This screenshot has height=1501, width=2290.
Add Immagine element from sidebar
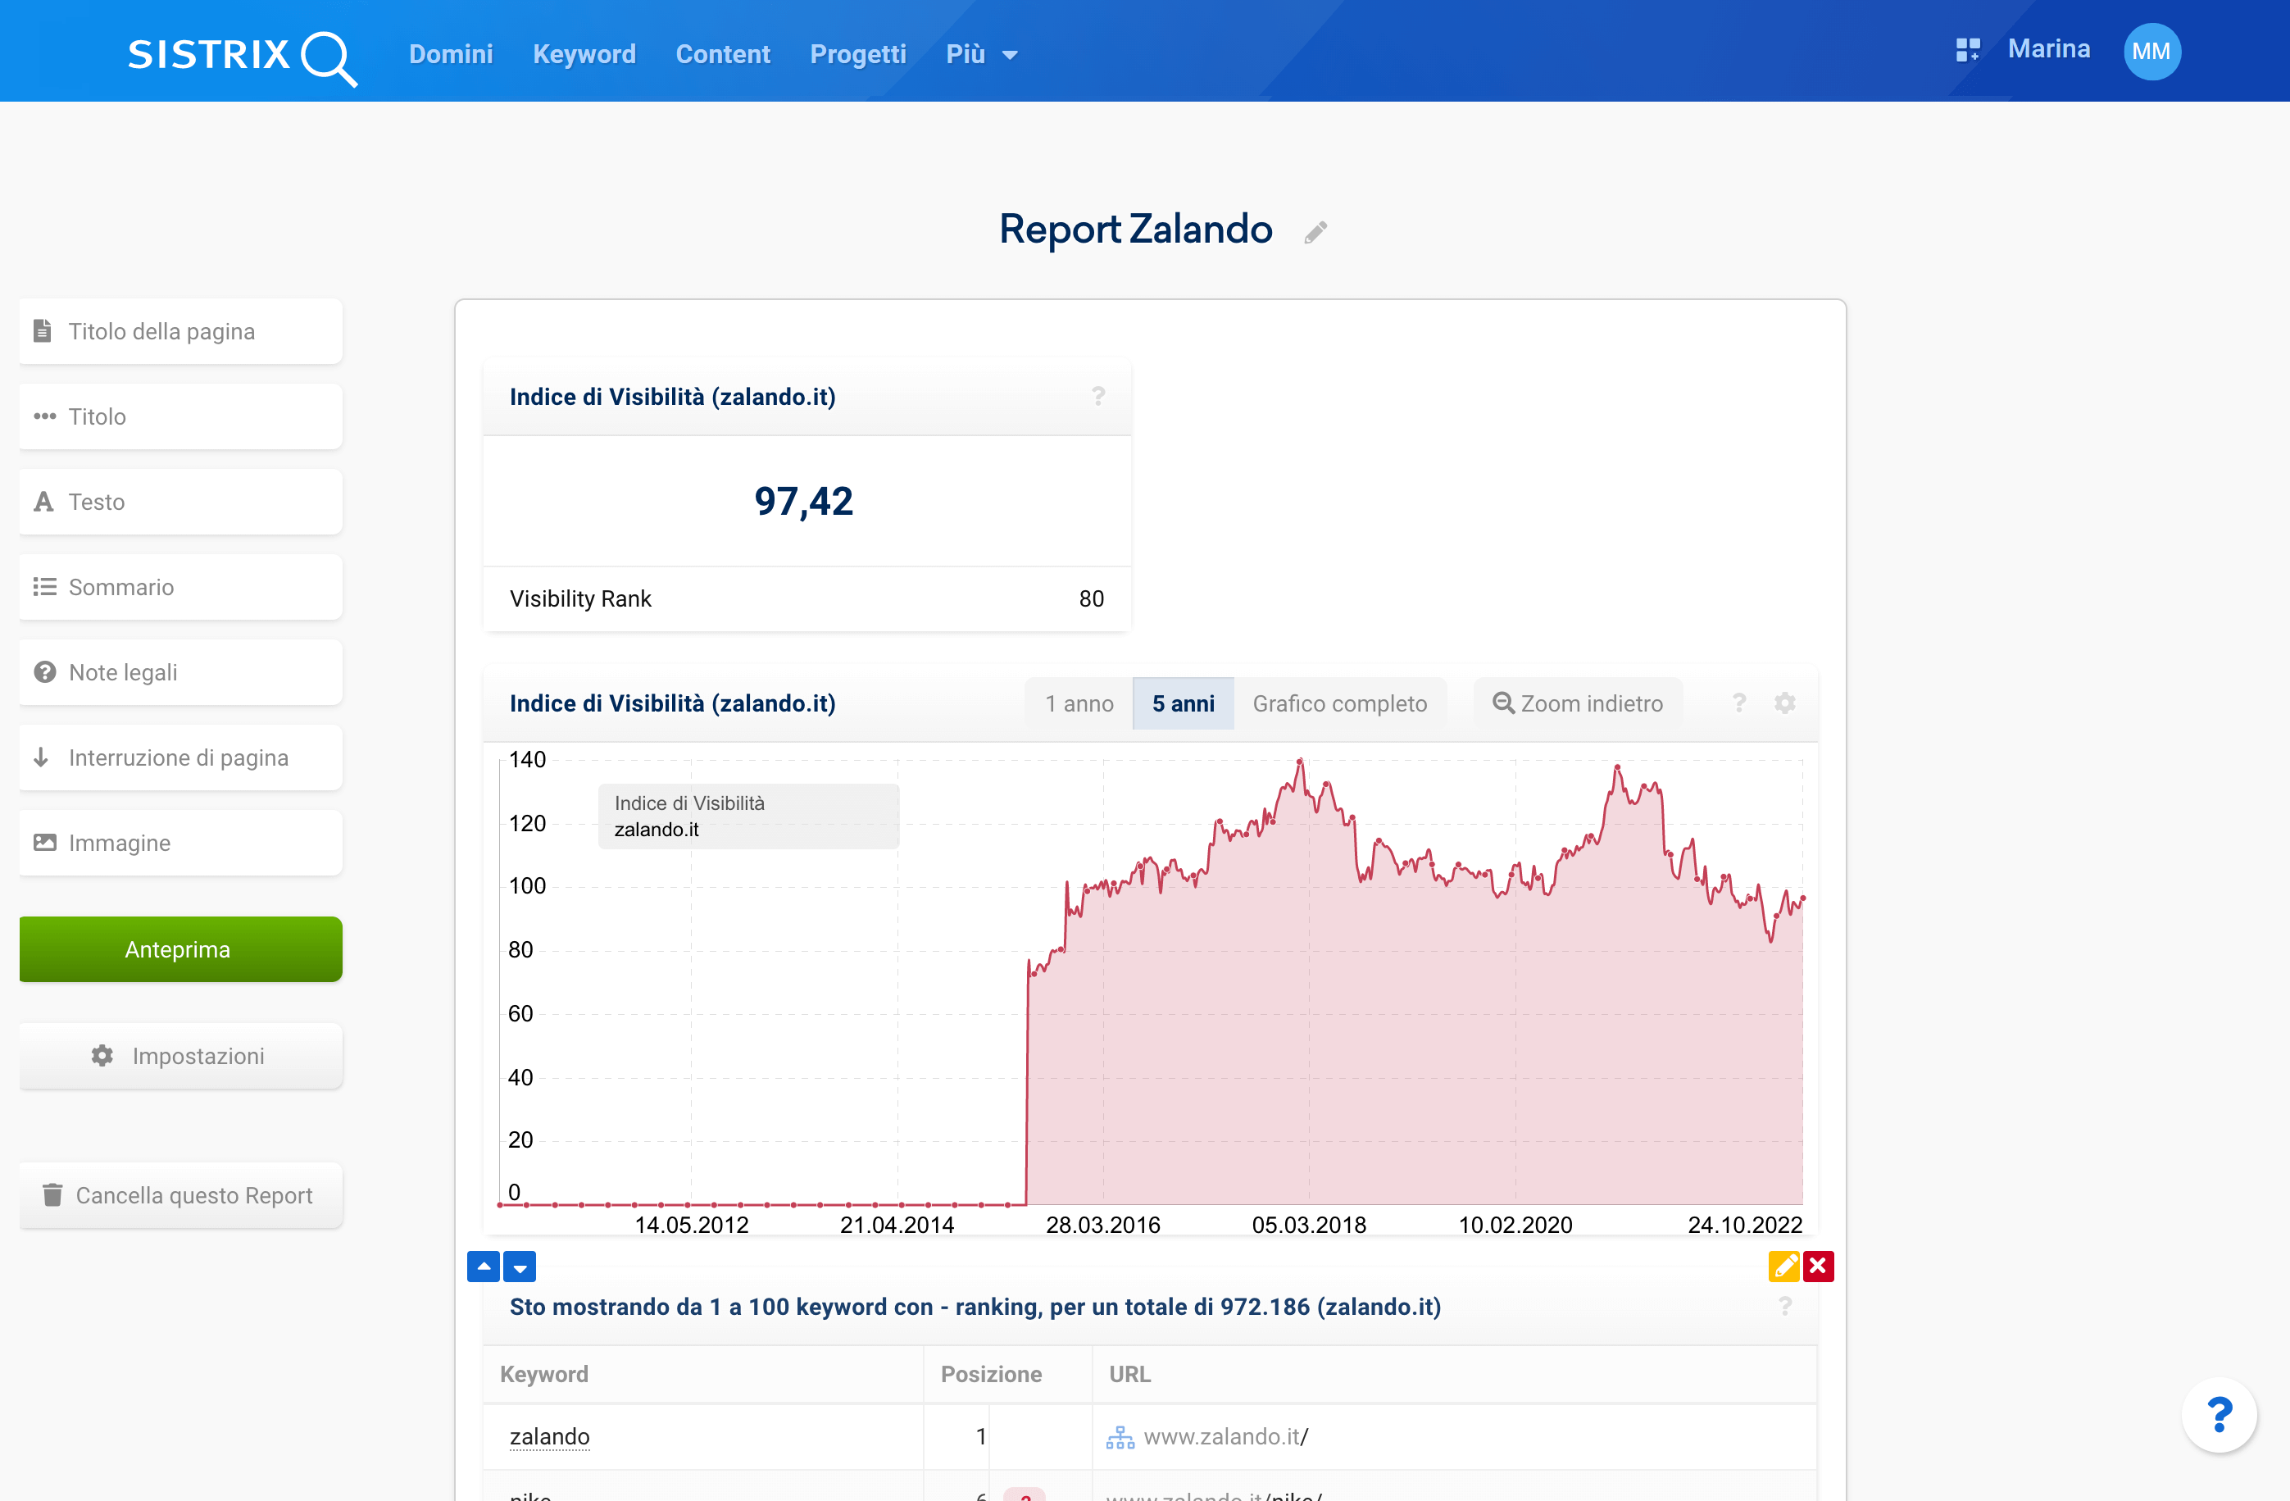[x=181, y=843]
